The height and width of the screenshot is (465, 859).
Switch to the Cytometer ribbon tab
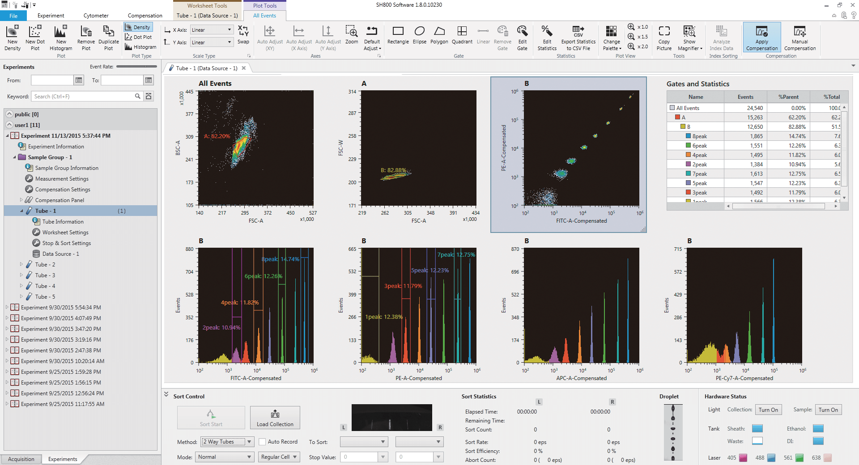click(x=95, y=15)
